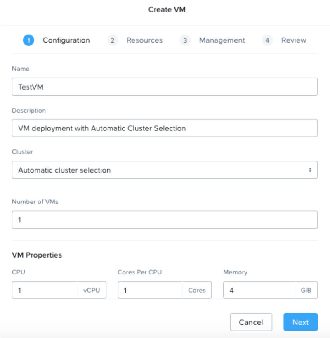Switch to the Management step
Image resolution: width=330 pixels, height=338 pixels.
pyautogui.click(x=222, y=40)
